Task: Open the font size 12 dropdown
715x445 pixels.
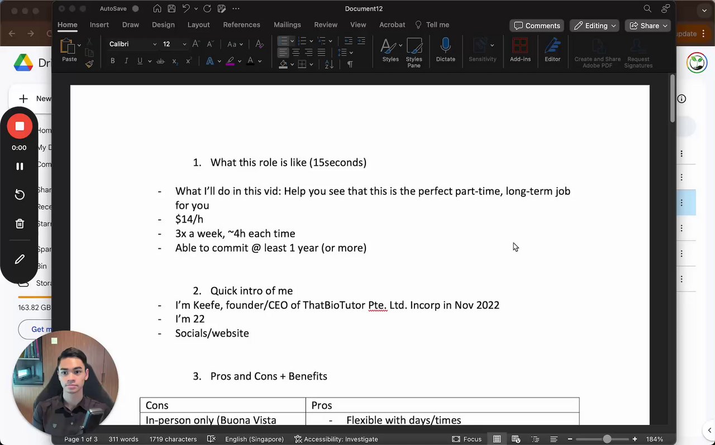Action: (x=184, y=44)
